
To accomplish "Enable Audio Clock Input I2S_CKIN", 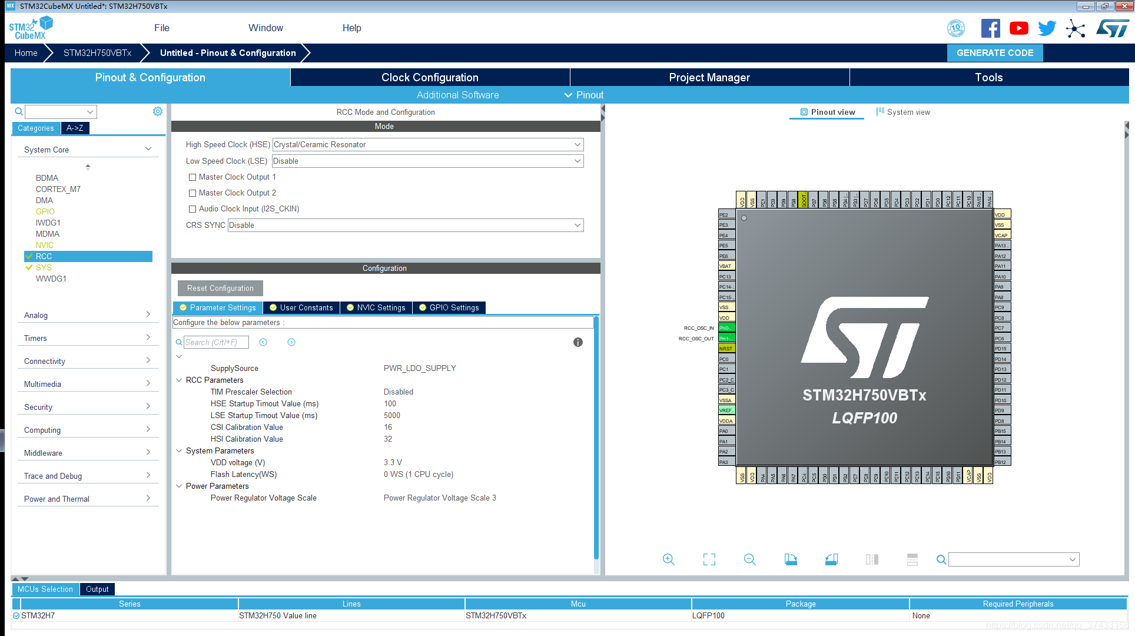I will 192,208.
